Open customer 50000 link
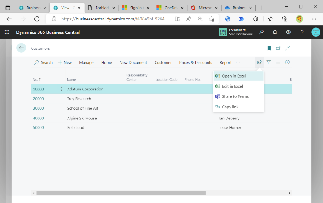This screenshot has height=203, width=323. (x=38, y=127)
